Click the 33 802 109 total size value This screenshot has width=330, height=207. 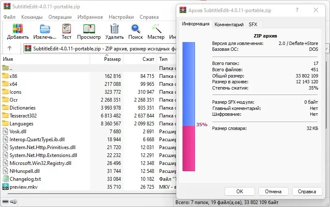tap(307, 76)
